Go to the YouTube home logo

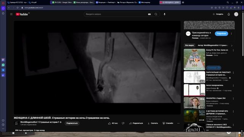pos(22,14)
